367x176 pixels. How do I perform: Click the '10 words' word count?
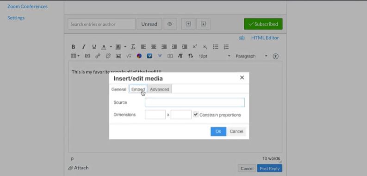271,159
